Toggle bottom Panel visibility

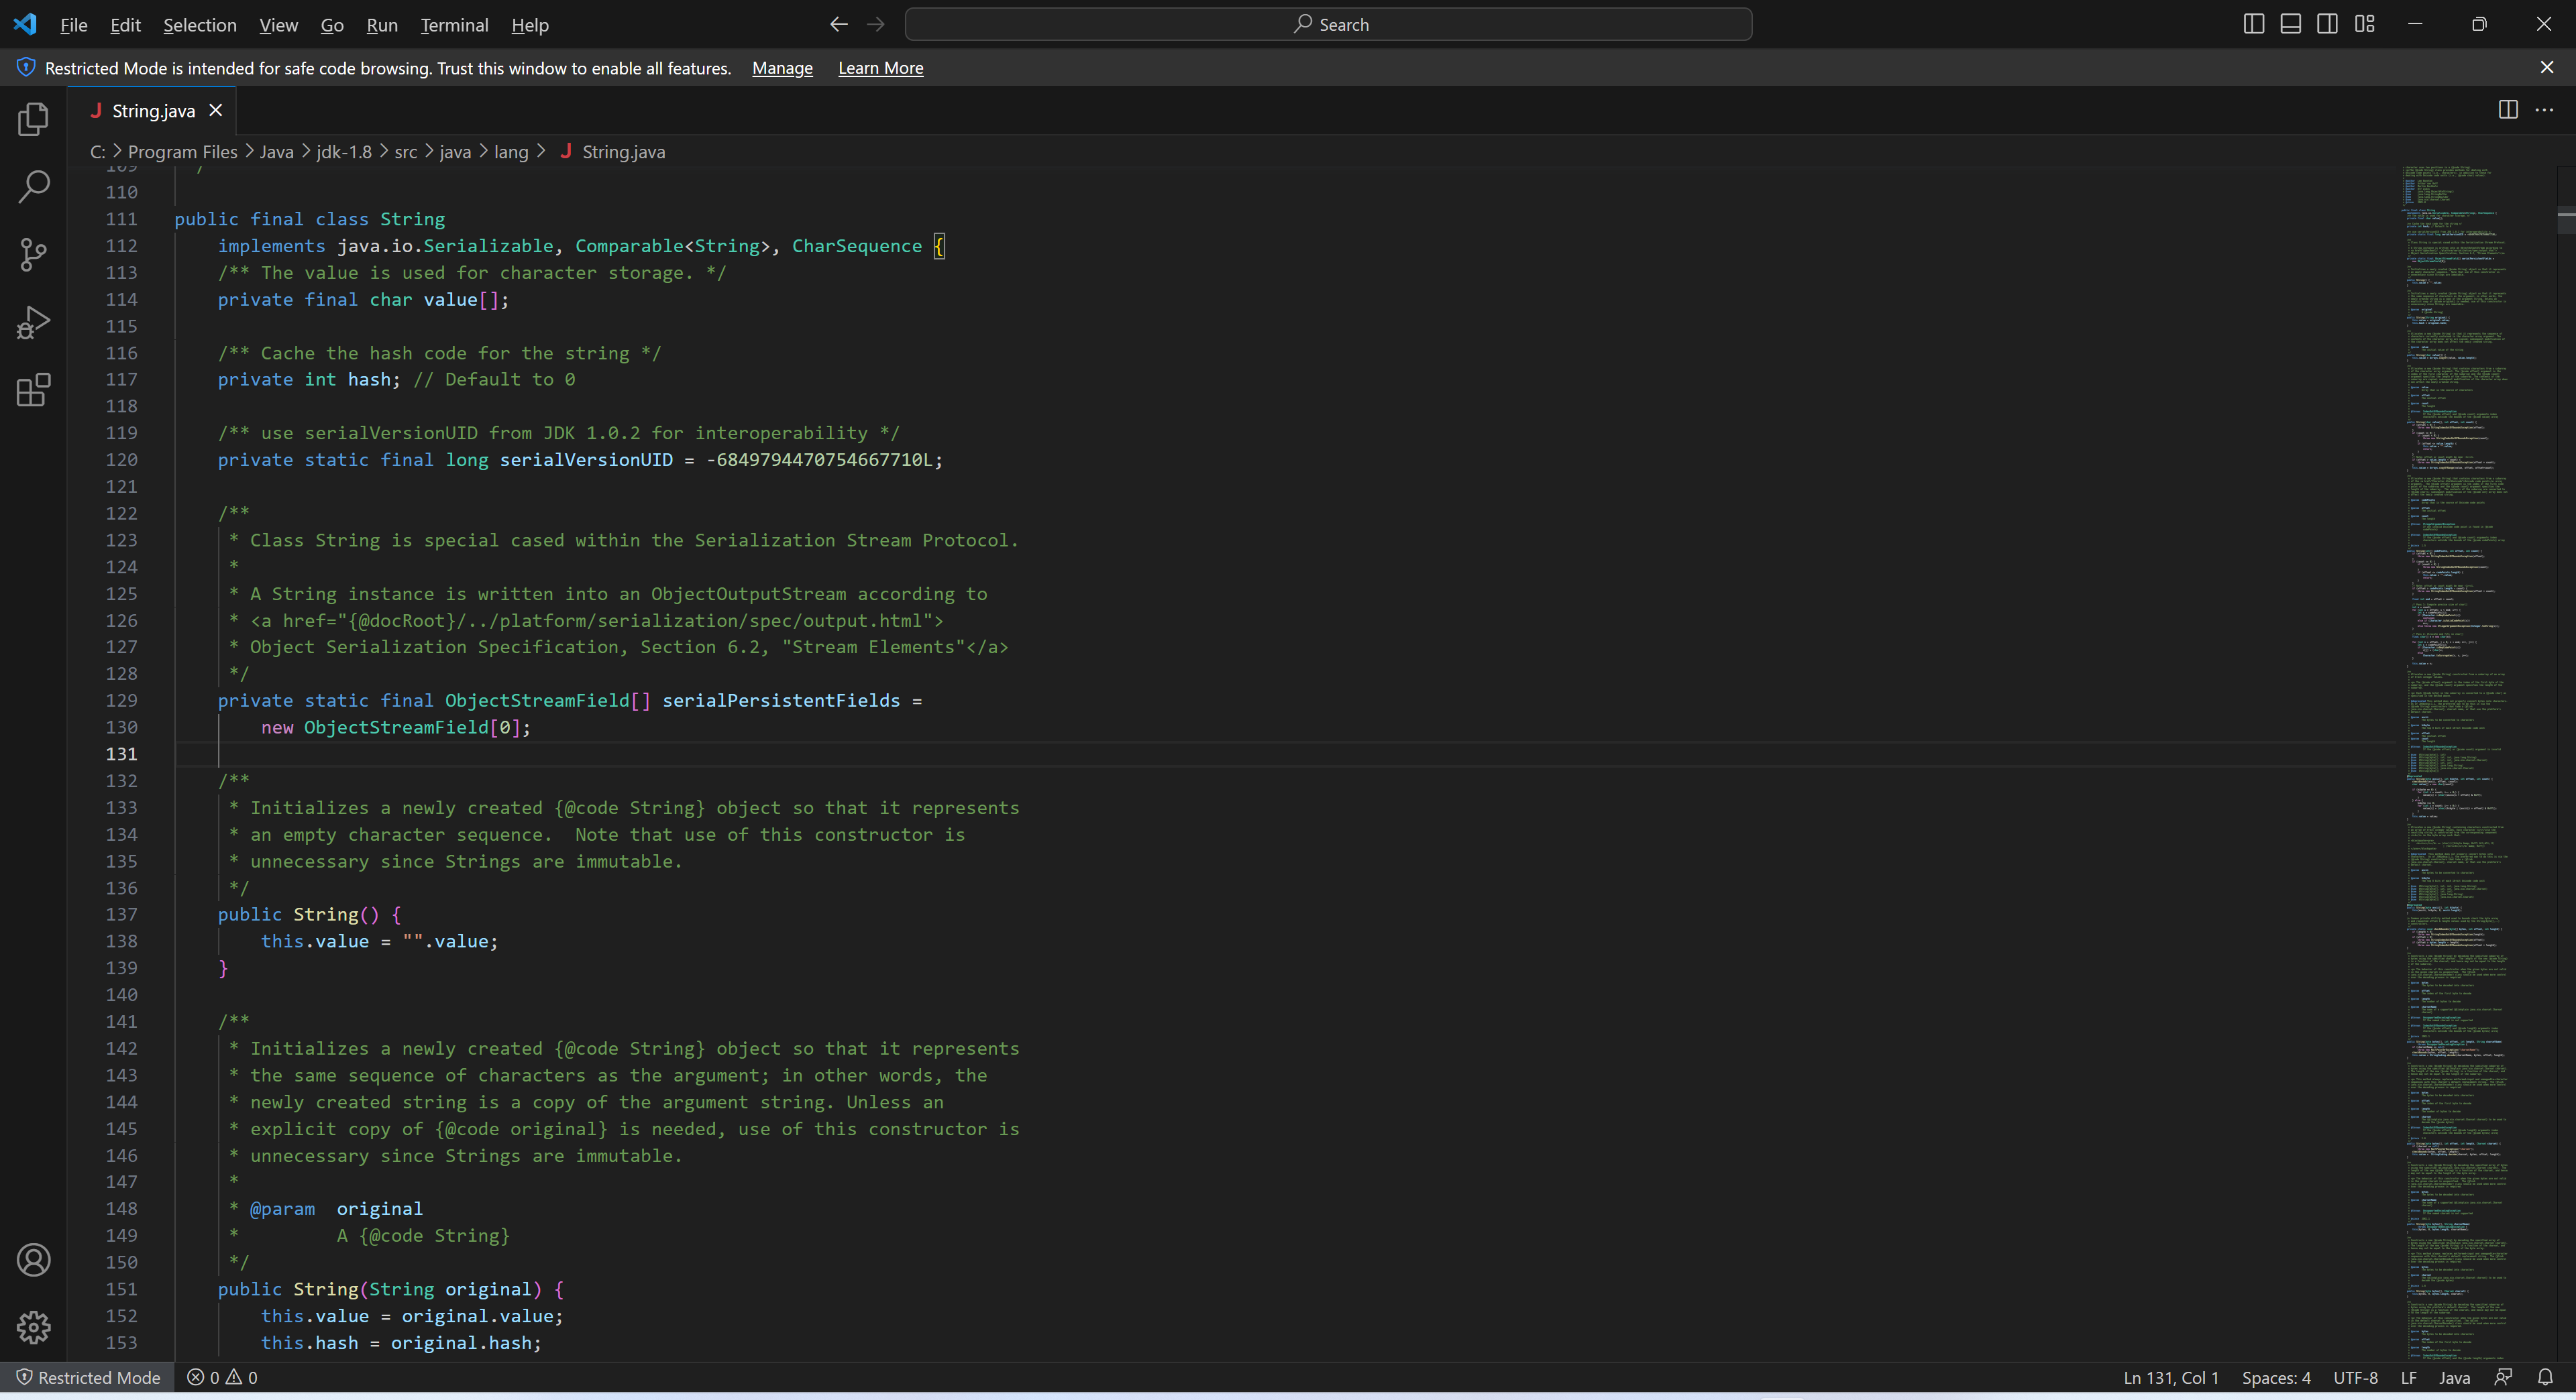2290,24
